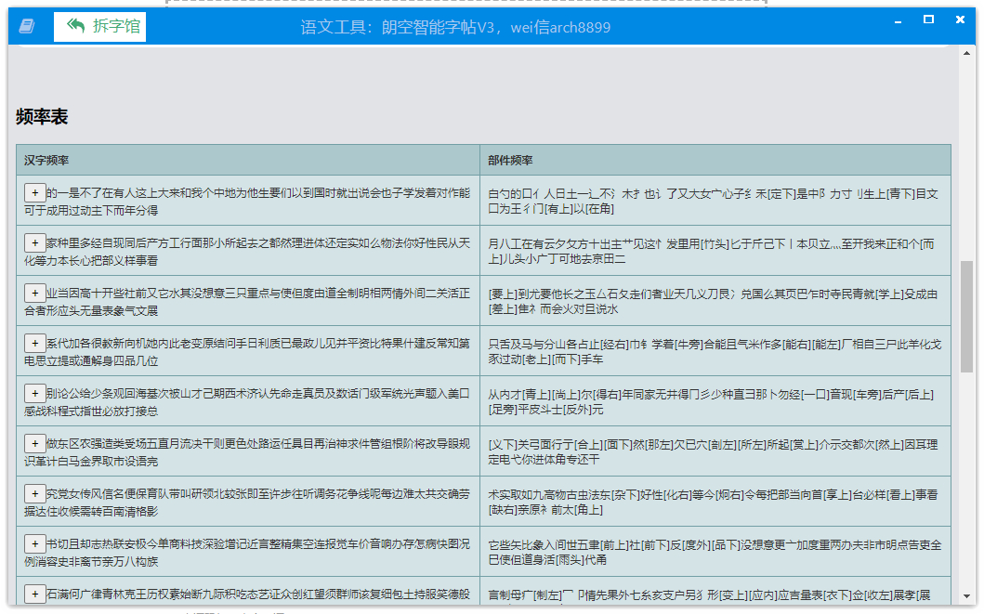Go back using the 拆字馆 button
The width and height of the screenshot is (984, 614).
(x=99, y=26)
